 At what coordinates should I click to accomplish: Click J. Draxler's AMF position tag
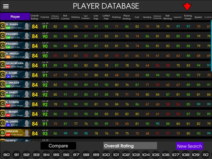[8, 86]
